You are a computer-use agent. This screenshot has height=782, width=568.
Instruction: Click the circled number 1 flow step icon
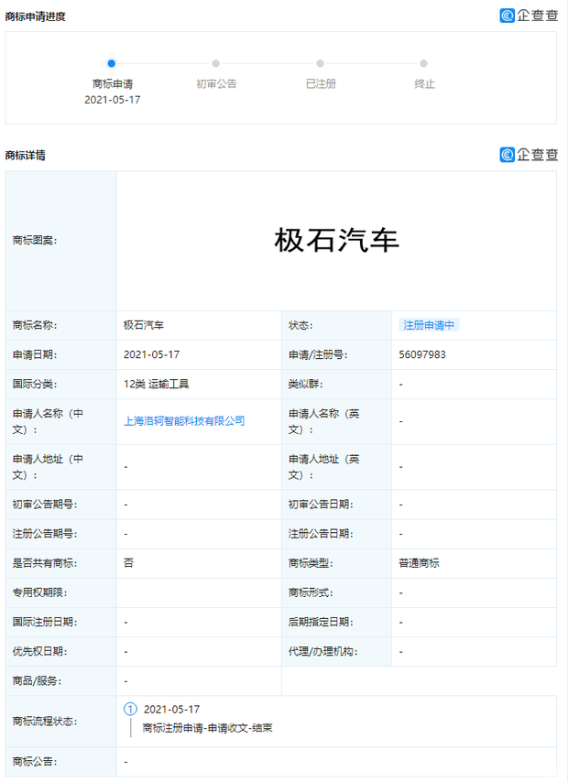pyautogui.click(x=130, y=710)
